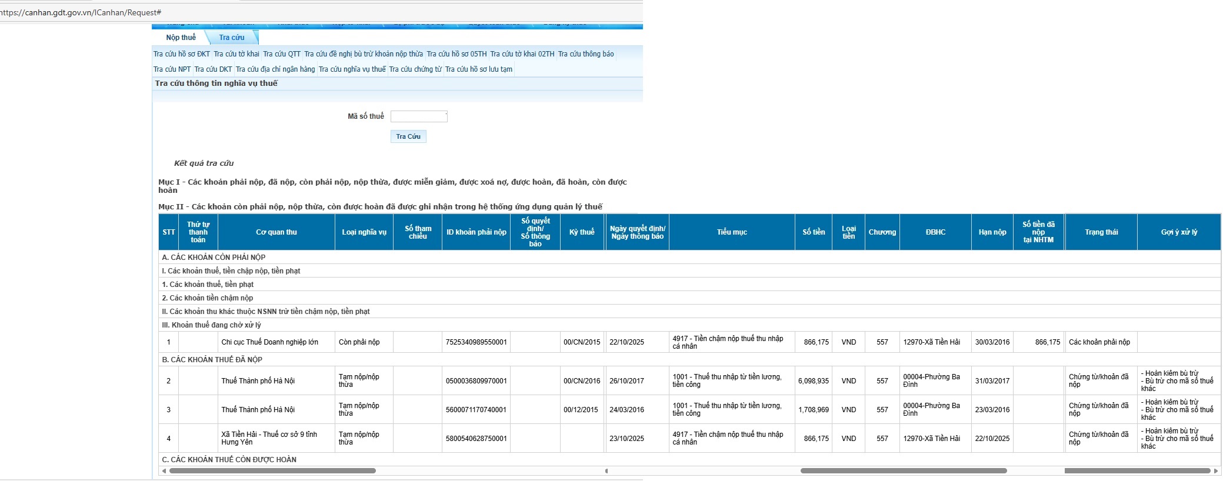Select Tra cứu tờ khai menu item
The height and width of the screenshot is (481, 1223).
coord(236,54)
